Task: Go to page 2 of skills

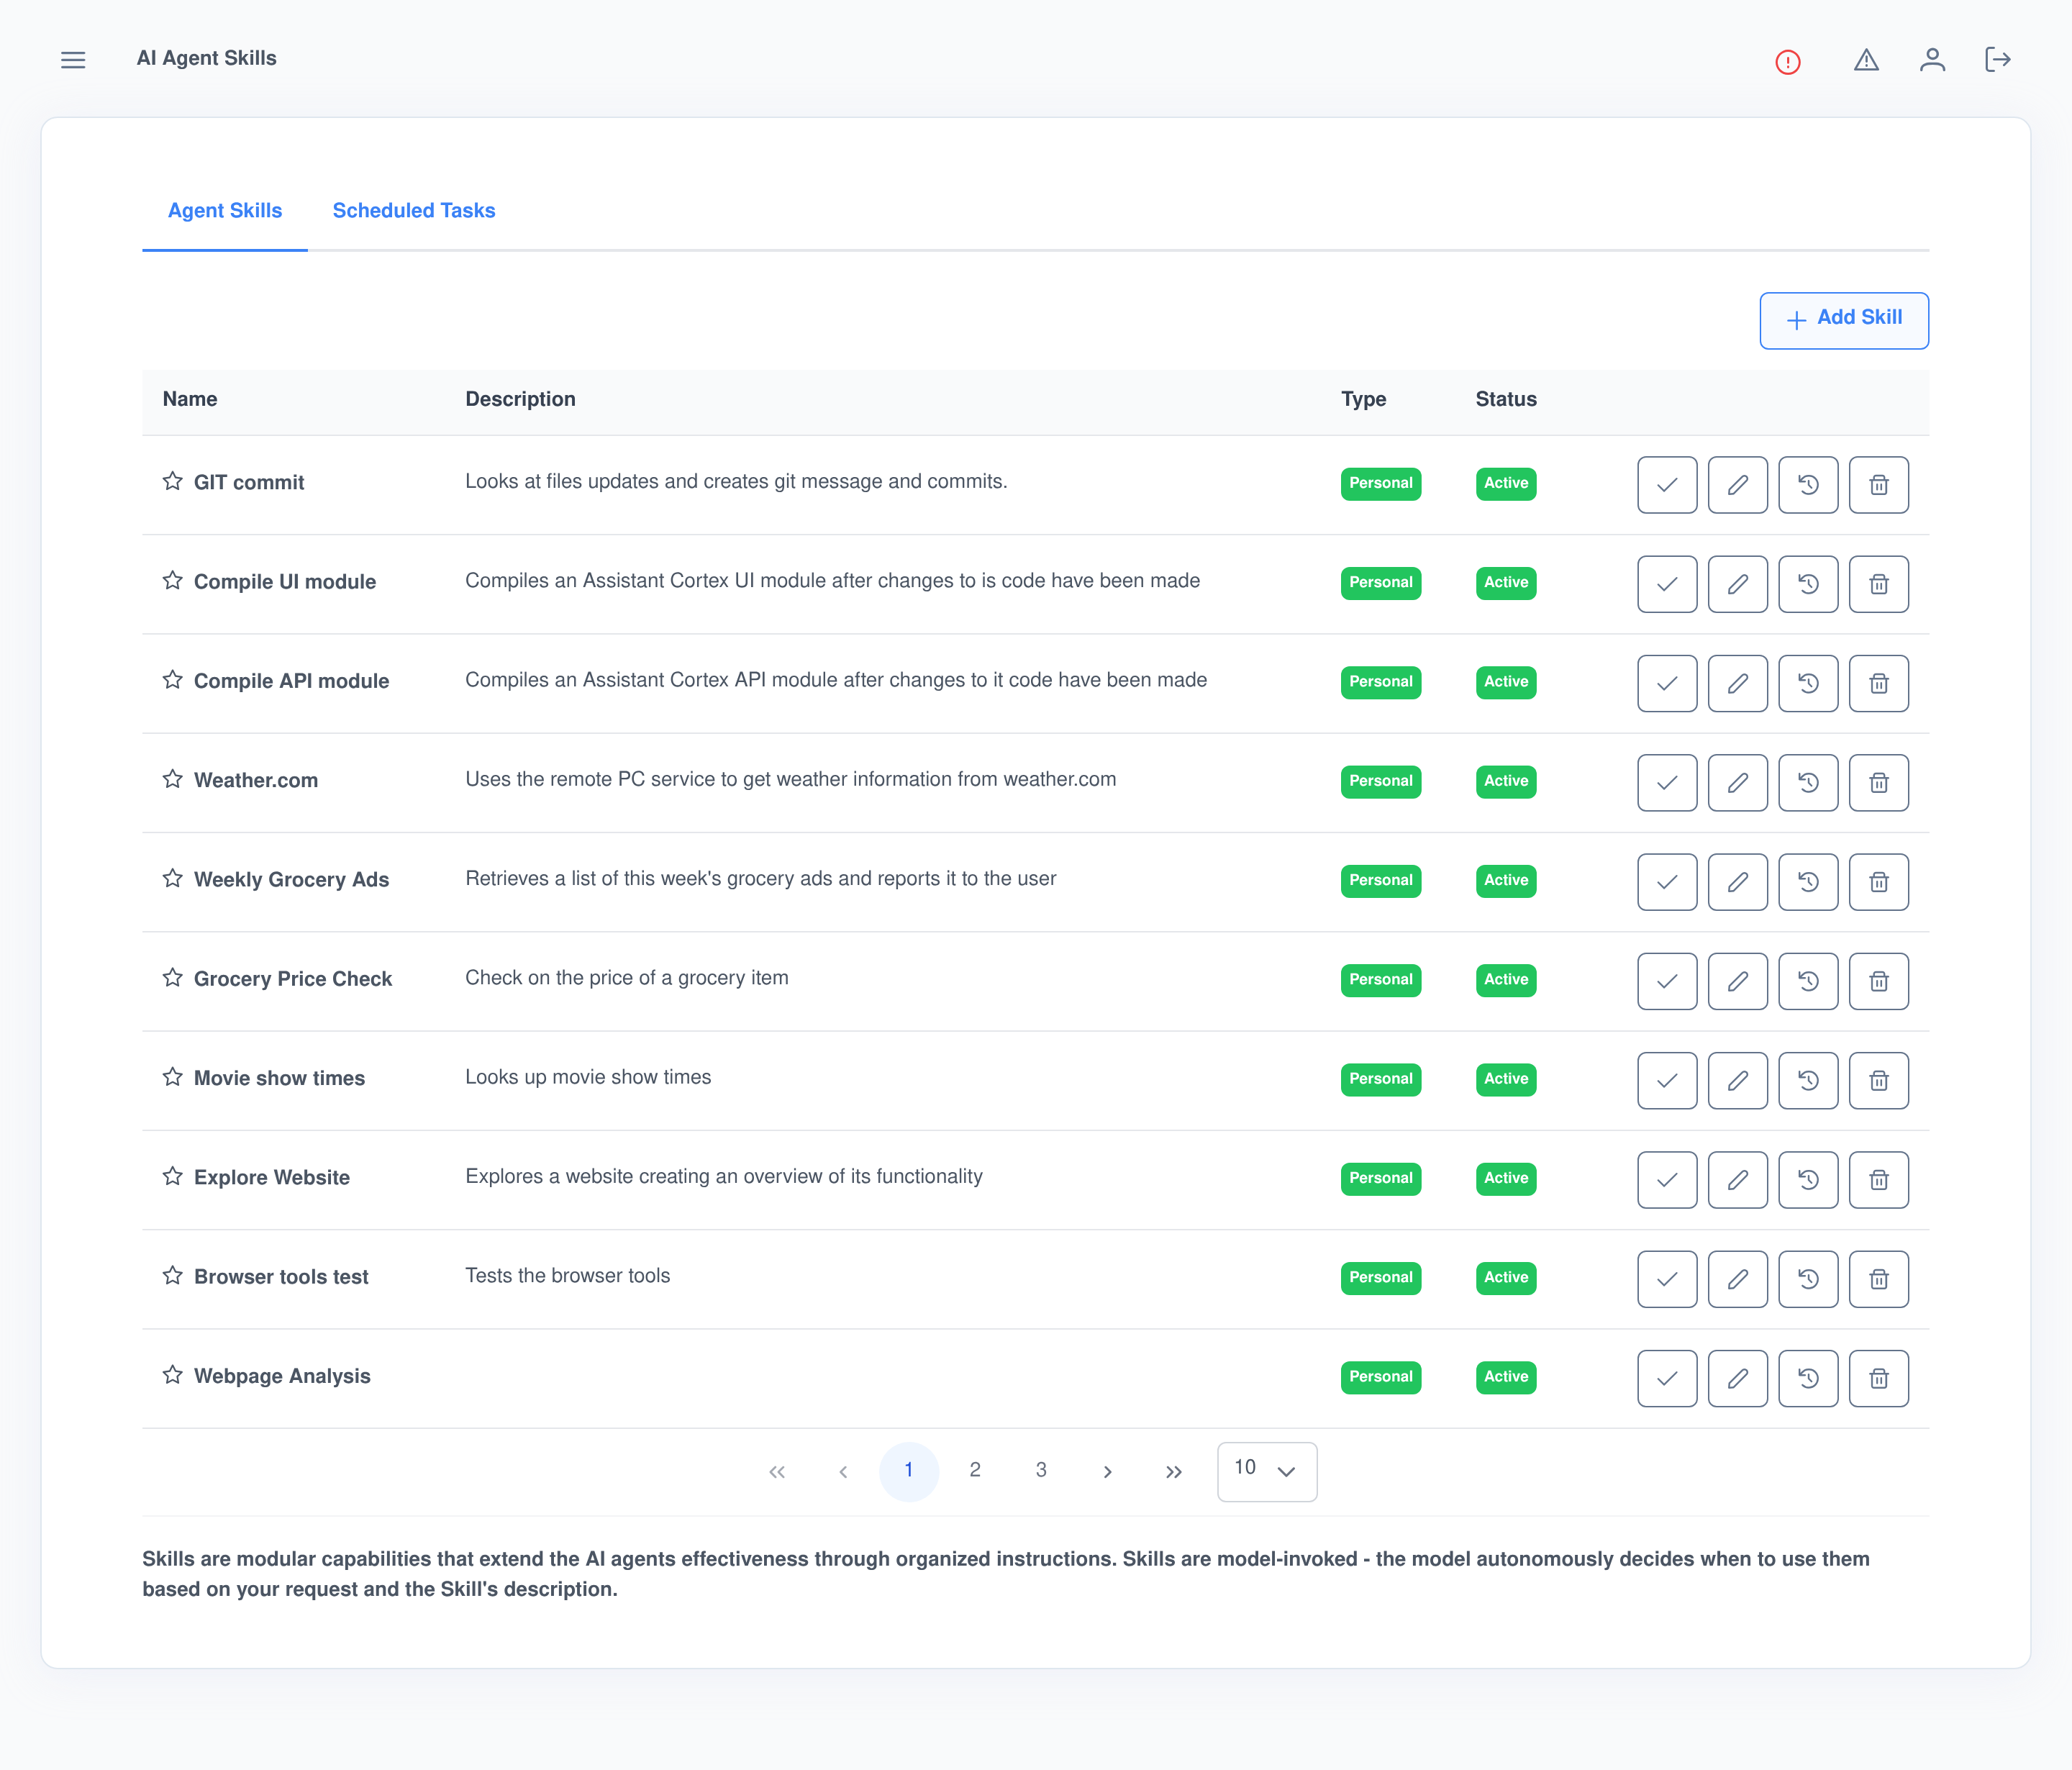Action: (x=975, y=1471)
